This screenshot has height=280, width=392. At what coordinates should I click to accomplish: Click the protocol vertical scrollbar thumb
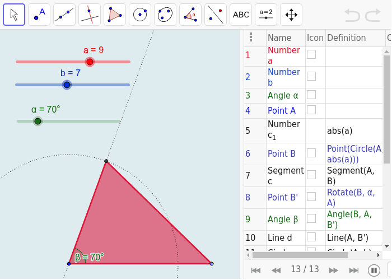click(386, 110)
